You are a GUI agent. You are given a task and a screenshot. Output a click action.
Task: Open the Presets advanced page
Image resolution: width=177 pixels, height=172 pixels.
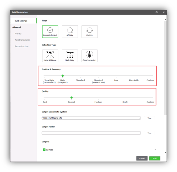pos(18,34)
